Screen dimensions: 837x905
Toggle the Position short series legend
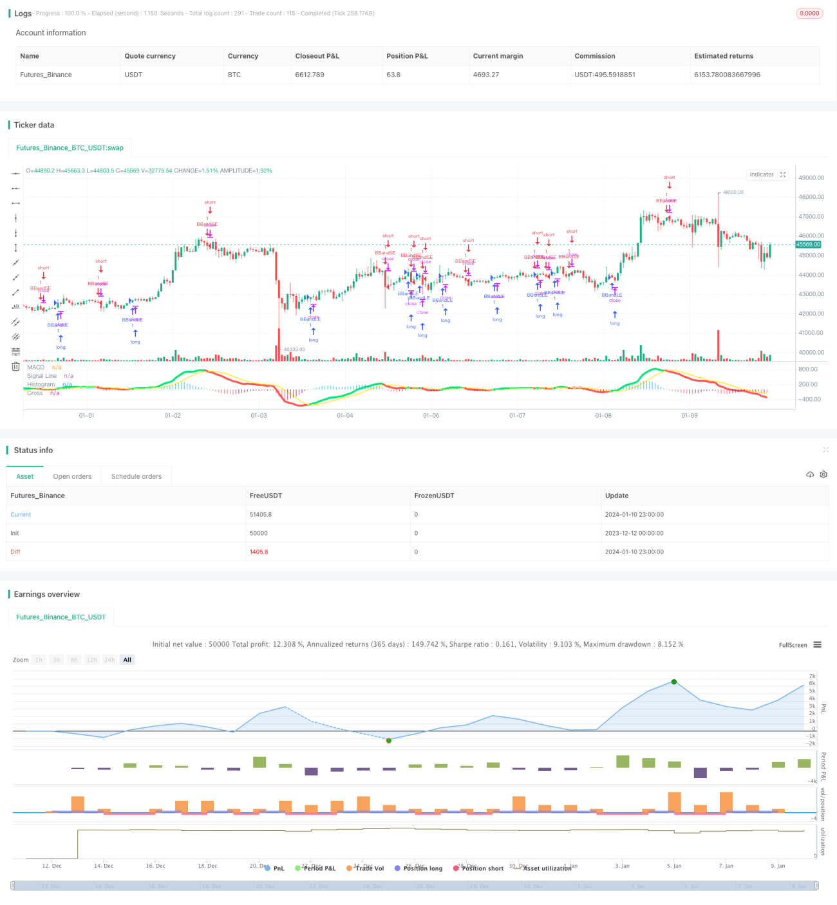478,868
